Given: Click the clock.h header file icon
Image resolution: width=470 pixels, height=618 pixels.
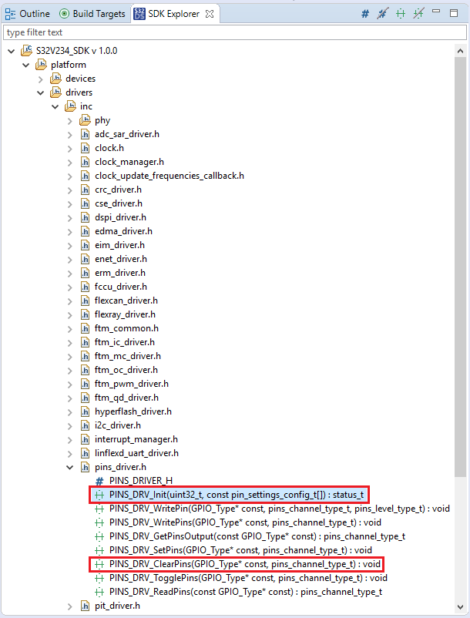Looking at the screenshot, I should point(85,148).
